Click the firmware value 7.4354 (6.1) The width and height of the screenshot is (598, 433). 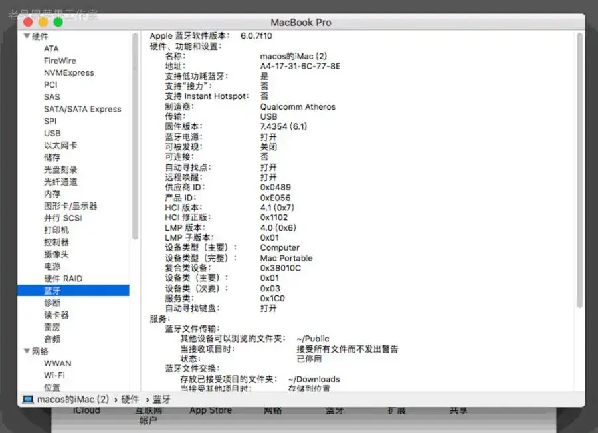pos(283,126)
